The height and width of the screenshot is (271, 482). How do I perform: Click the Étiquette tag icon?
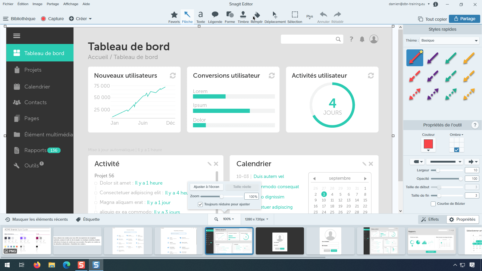[78, 220]
